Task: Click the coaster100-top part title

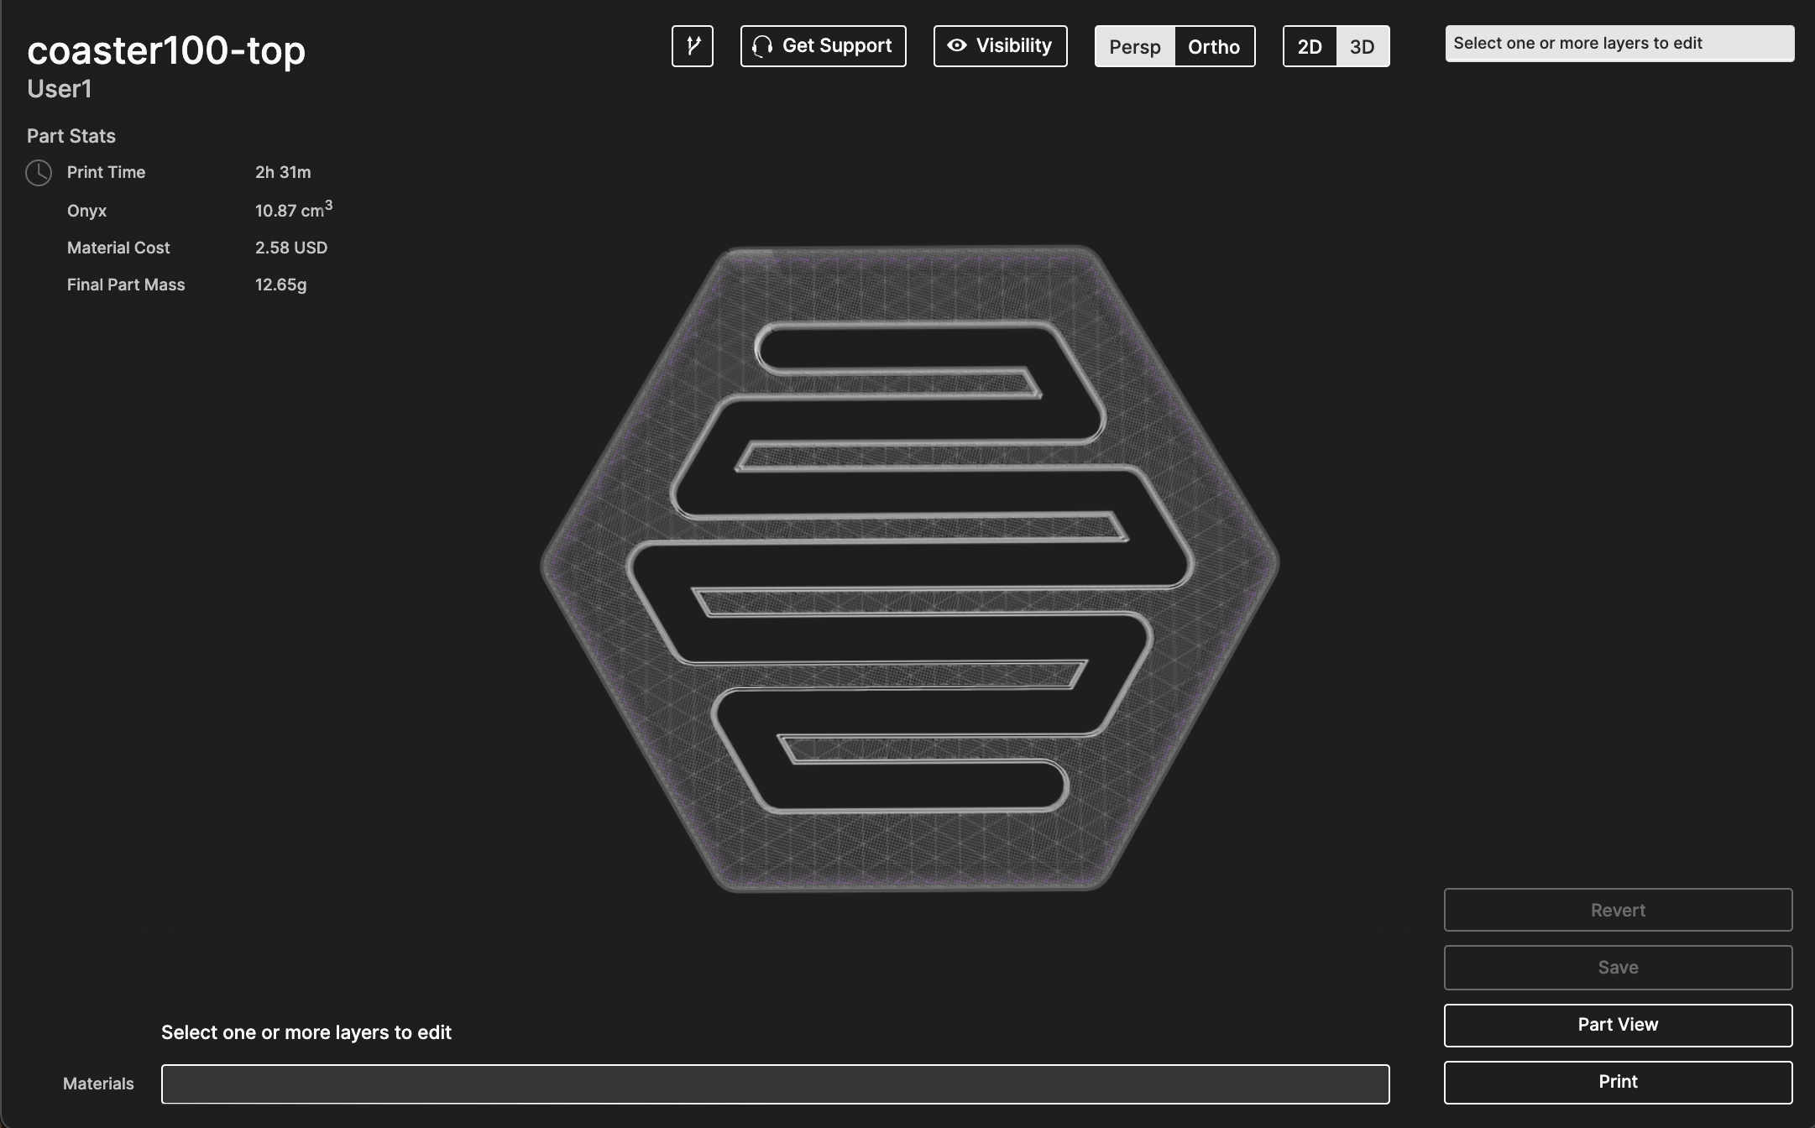Action: (x=166, y=50)
